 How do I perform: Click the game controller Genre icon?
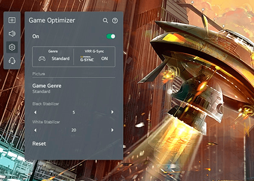click(42, 59)
